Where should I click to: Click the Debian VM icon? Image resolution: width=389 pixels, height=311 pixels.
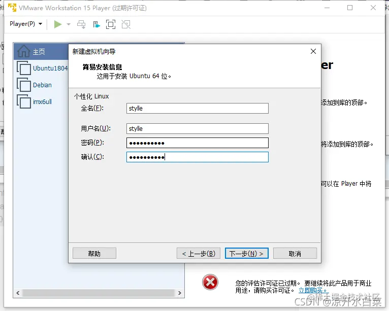click(x=24, y=85)
